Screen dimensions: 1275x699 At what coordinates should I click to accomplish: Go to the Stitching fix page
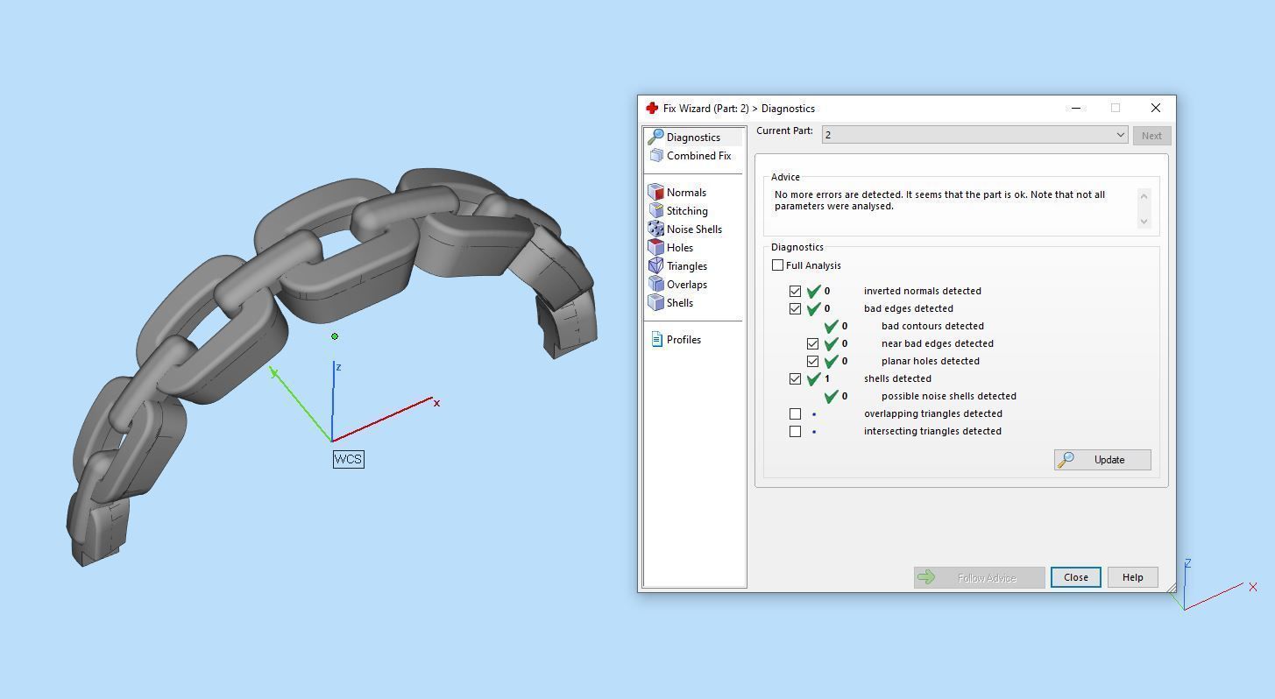pos(687,211)
